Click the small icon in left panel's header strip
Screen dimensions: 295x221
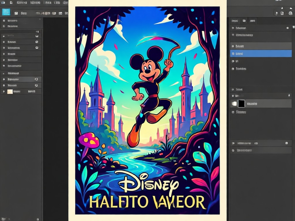pos(37,31)
